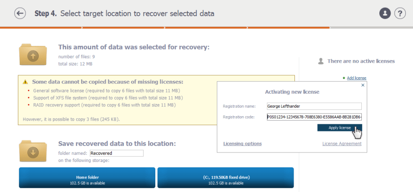Screen dimensions: 413x192
Task: Click the download folder icon
Action: pos(33,151)
